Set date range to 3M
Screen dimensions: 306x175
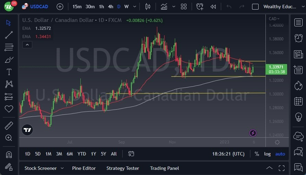pos(59,154)
